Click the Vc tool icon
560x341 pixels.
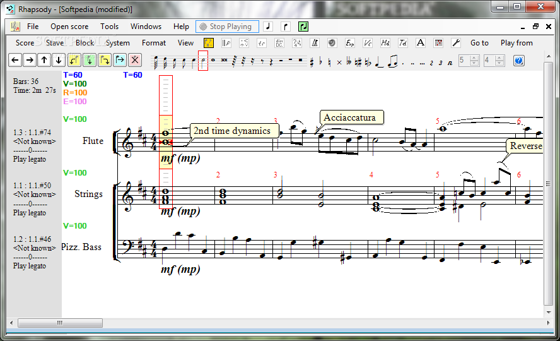coord(368,43)
